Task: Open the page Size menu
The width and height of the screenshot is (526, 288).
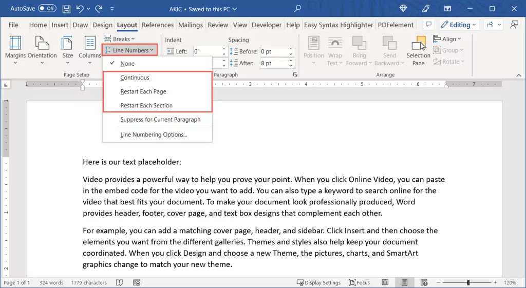Action: tap(67, 50)
